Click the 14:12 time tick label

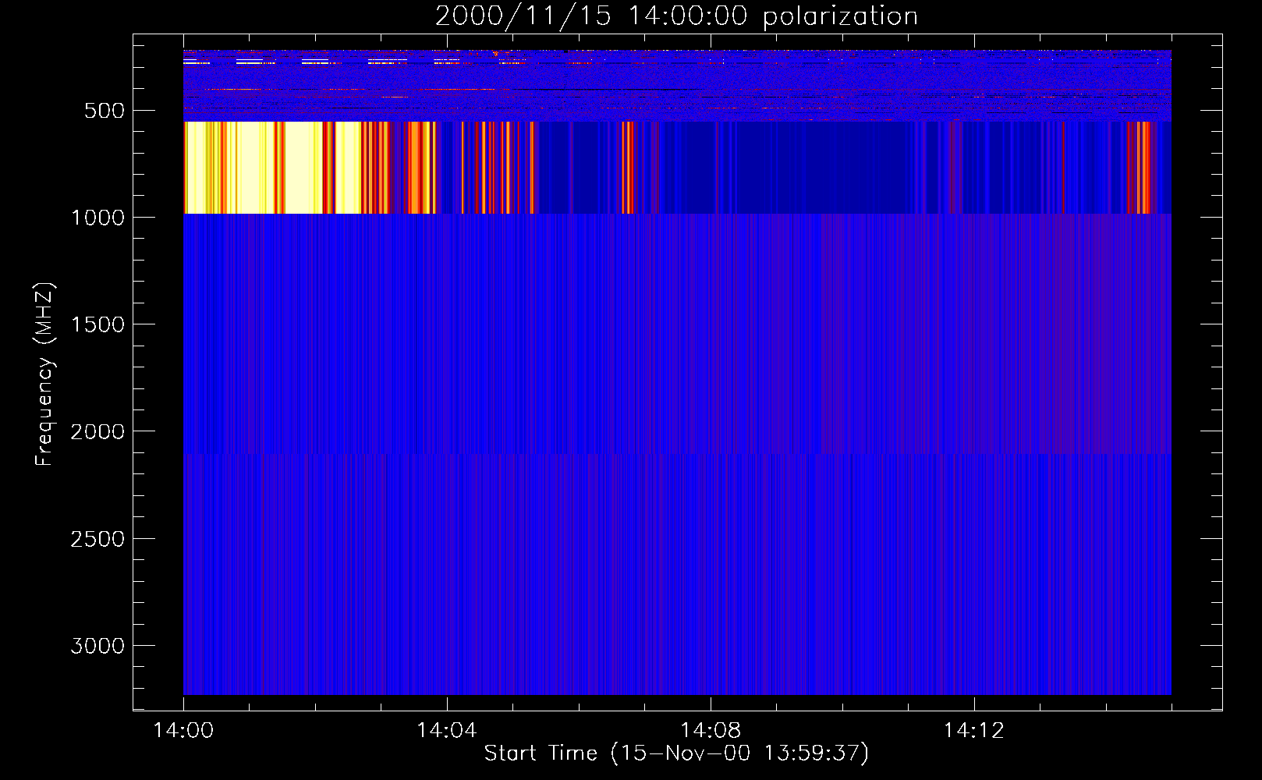[973, 731]
